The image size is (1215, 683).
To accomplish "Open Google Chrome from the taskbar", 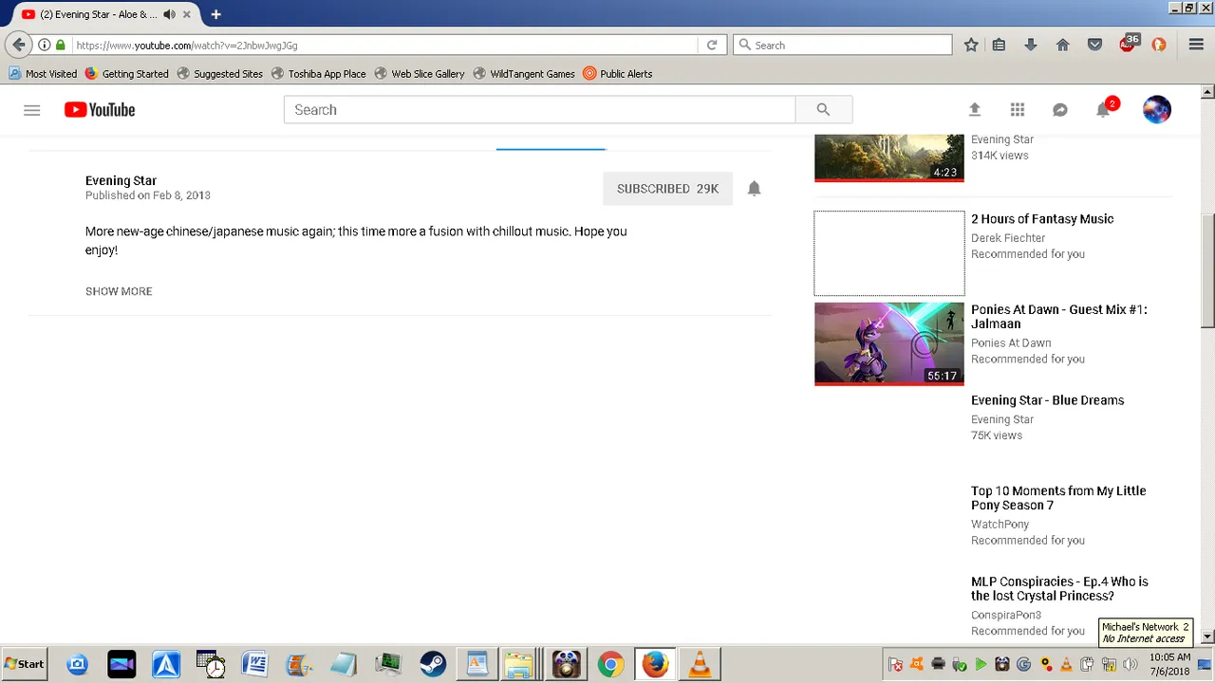I will pos(610,664).
